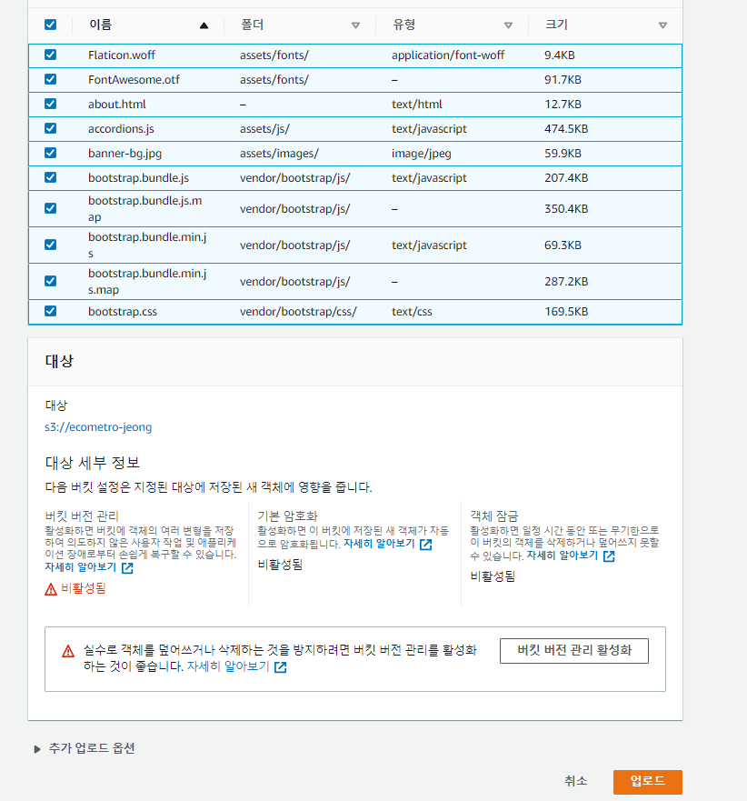Click warning triangle icon in alert box
The image size is (747, 801).
point(68,651)
